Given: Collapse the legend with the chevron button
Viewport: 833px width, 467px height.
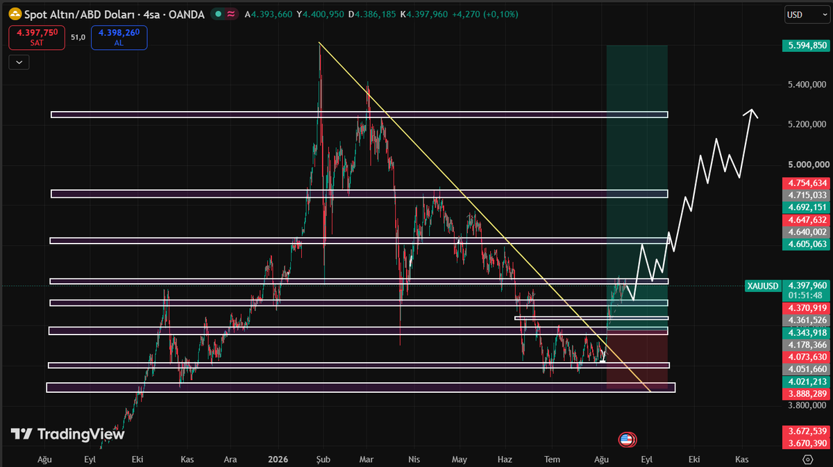Looking at the screenshot, I should (19, 62).
